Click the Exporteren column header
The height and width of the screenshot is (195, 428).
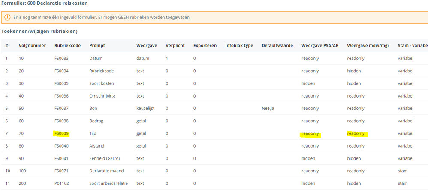coord(205,45)
